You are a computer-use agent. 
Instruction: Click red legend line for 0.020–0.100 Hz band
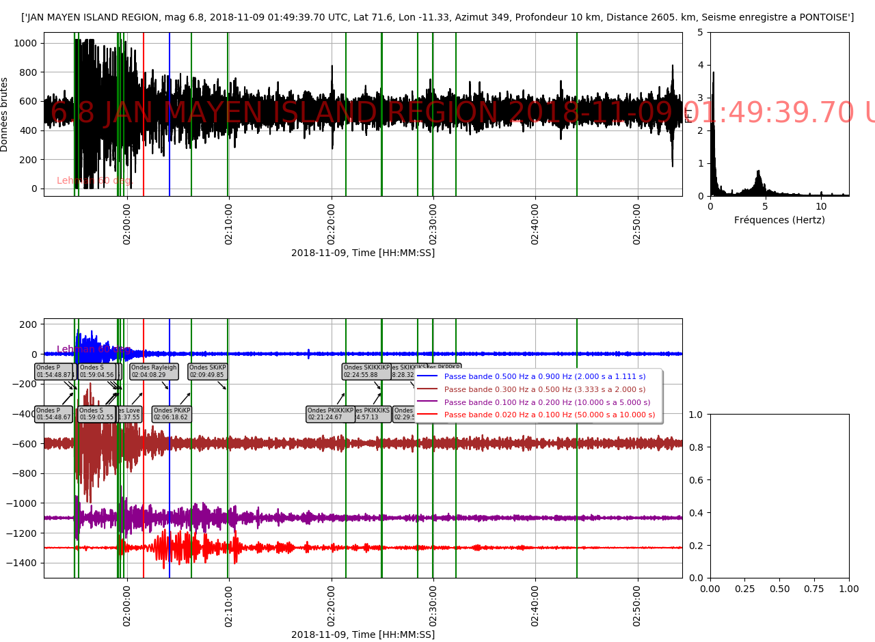pyautogui.click(x=427, y=415)
